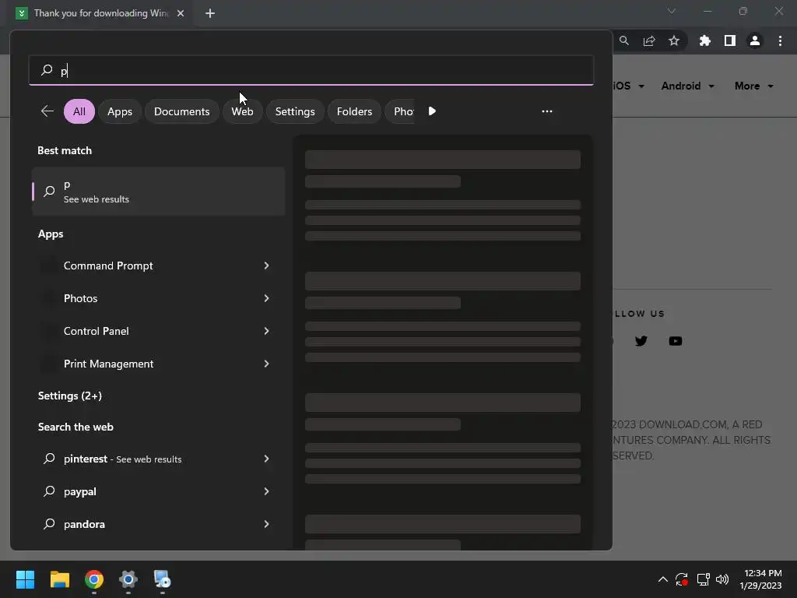Open a new Chrome tab
The width and height of the screenshot is (797, 598).
[210, 13]
